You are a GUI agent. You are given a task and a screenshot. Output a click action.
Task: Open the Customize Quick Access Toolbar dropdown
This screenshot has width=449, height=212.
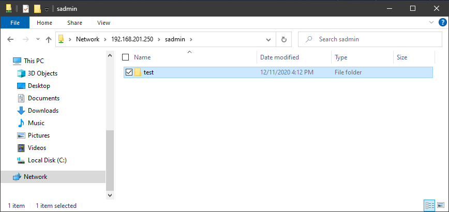[x=47, y=9]
